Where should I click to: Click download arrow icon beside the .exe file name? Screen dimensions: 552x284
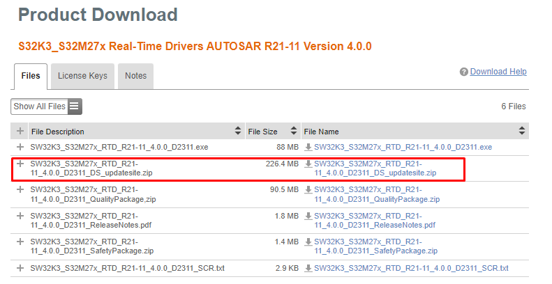coord(308,148)
